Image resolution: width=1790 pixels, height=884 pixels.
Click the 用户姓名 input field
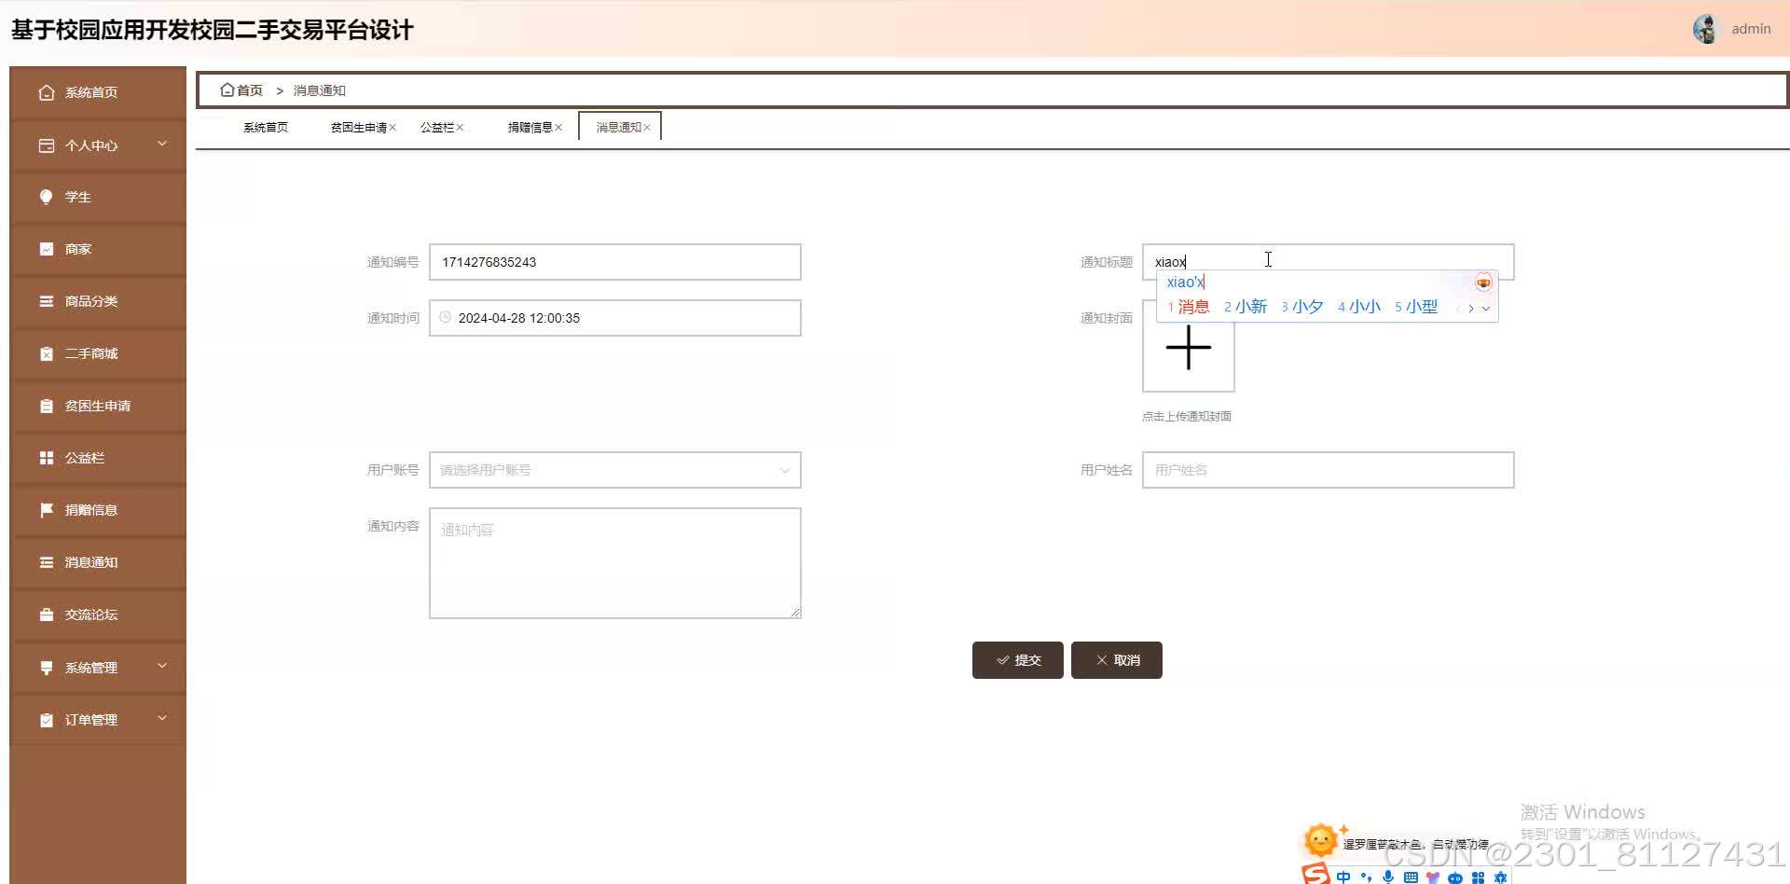tap(1329, 470)
